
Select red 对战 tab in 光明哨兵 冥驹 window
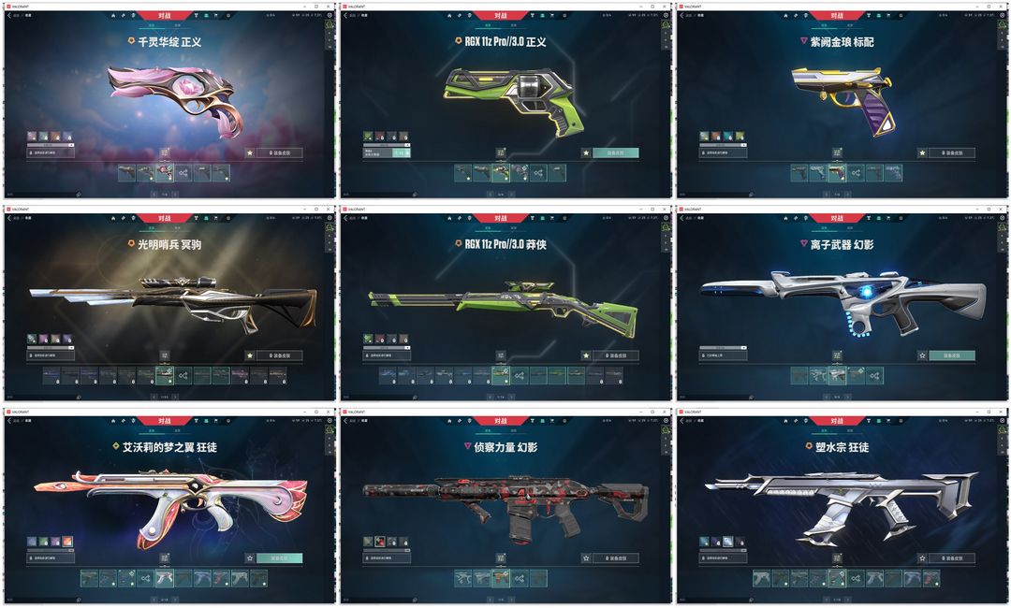coord(165,218)
